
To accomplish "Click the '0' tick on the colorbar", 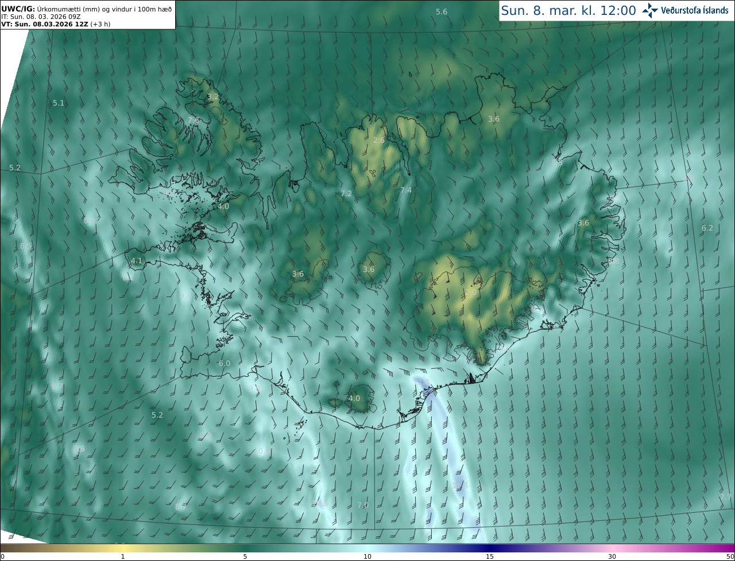I will pos(2,556).
